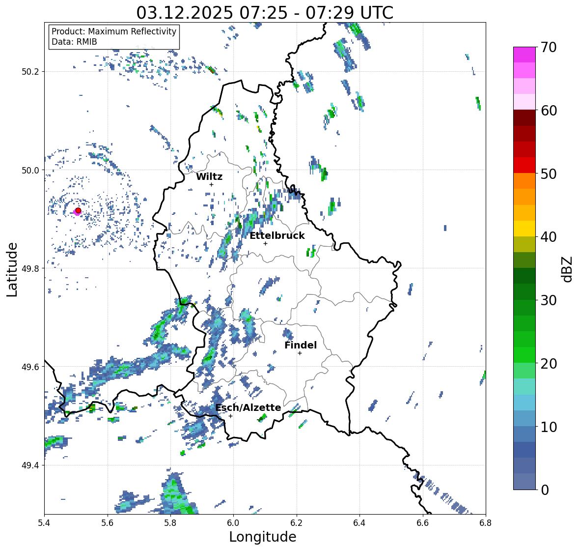Click the 60 tick on colorbar
Image resolution: width=579 pixels, height=549 pixels.
click(549, 111)
